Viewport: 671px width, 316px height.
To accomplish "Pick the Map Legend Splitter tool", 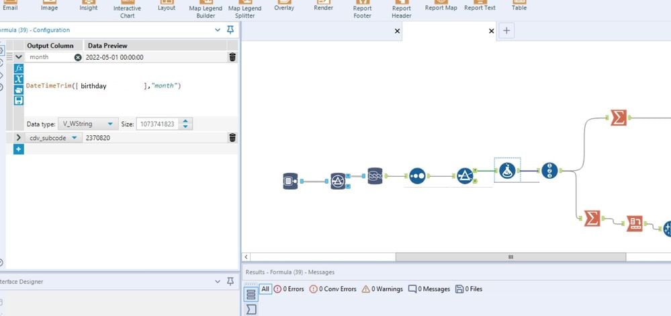I will pyautogui.click(x=244, y=9).
